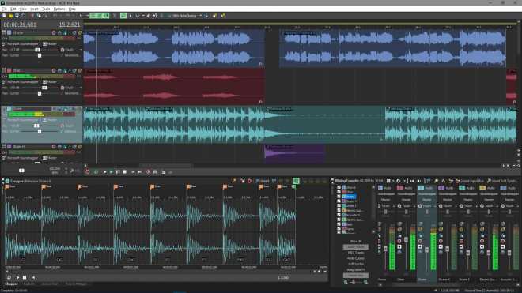This screenshot has height=293, width=522.
Task: Open the snap setting dropdown in the top toolbar
Action: 187,16
